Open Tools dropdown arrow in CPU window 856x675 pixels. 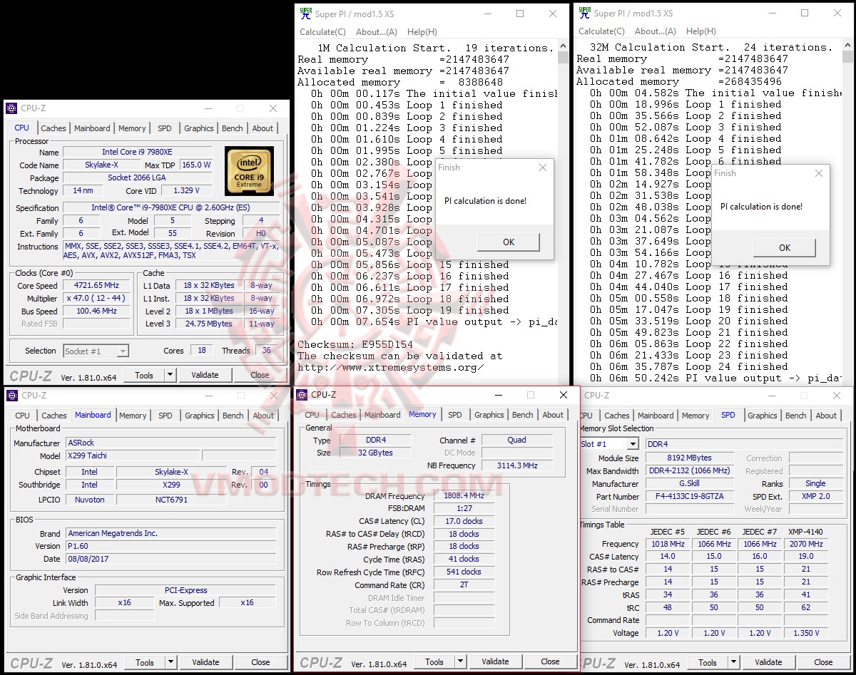point(170,375)
